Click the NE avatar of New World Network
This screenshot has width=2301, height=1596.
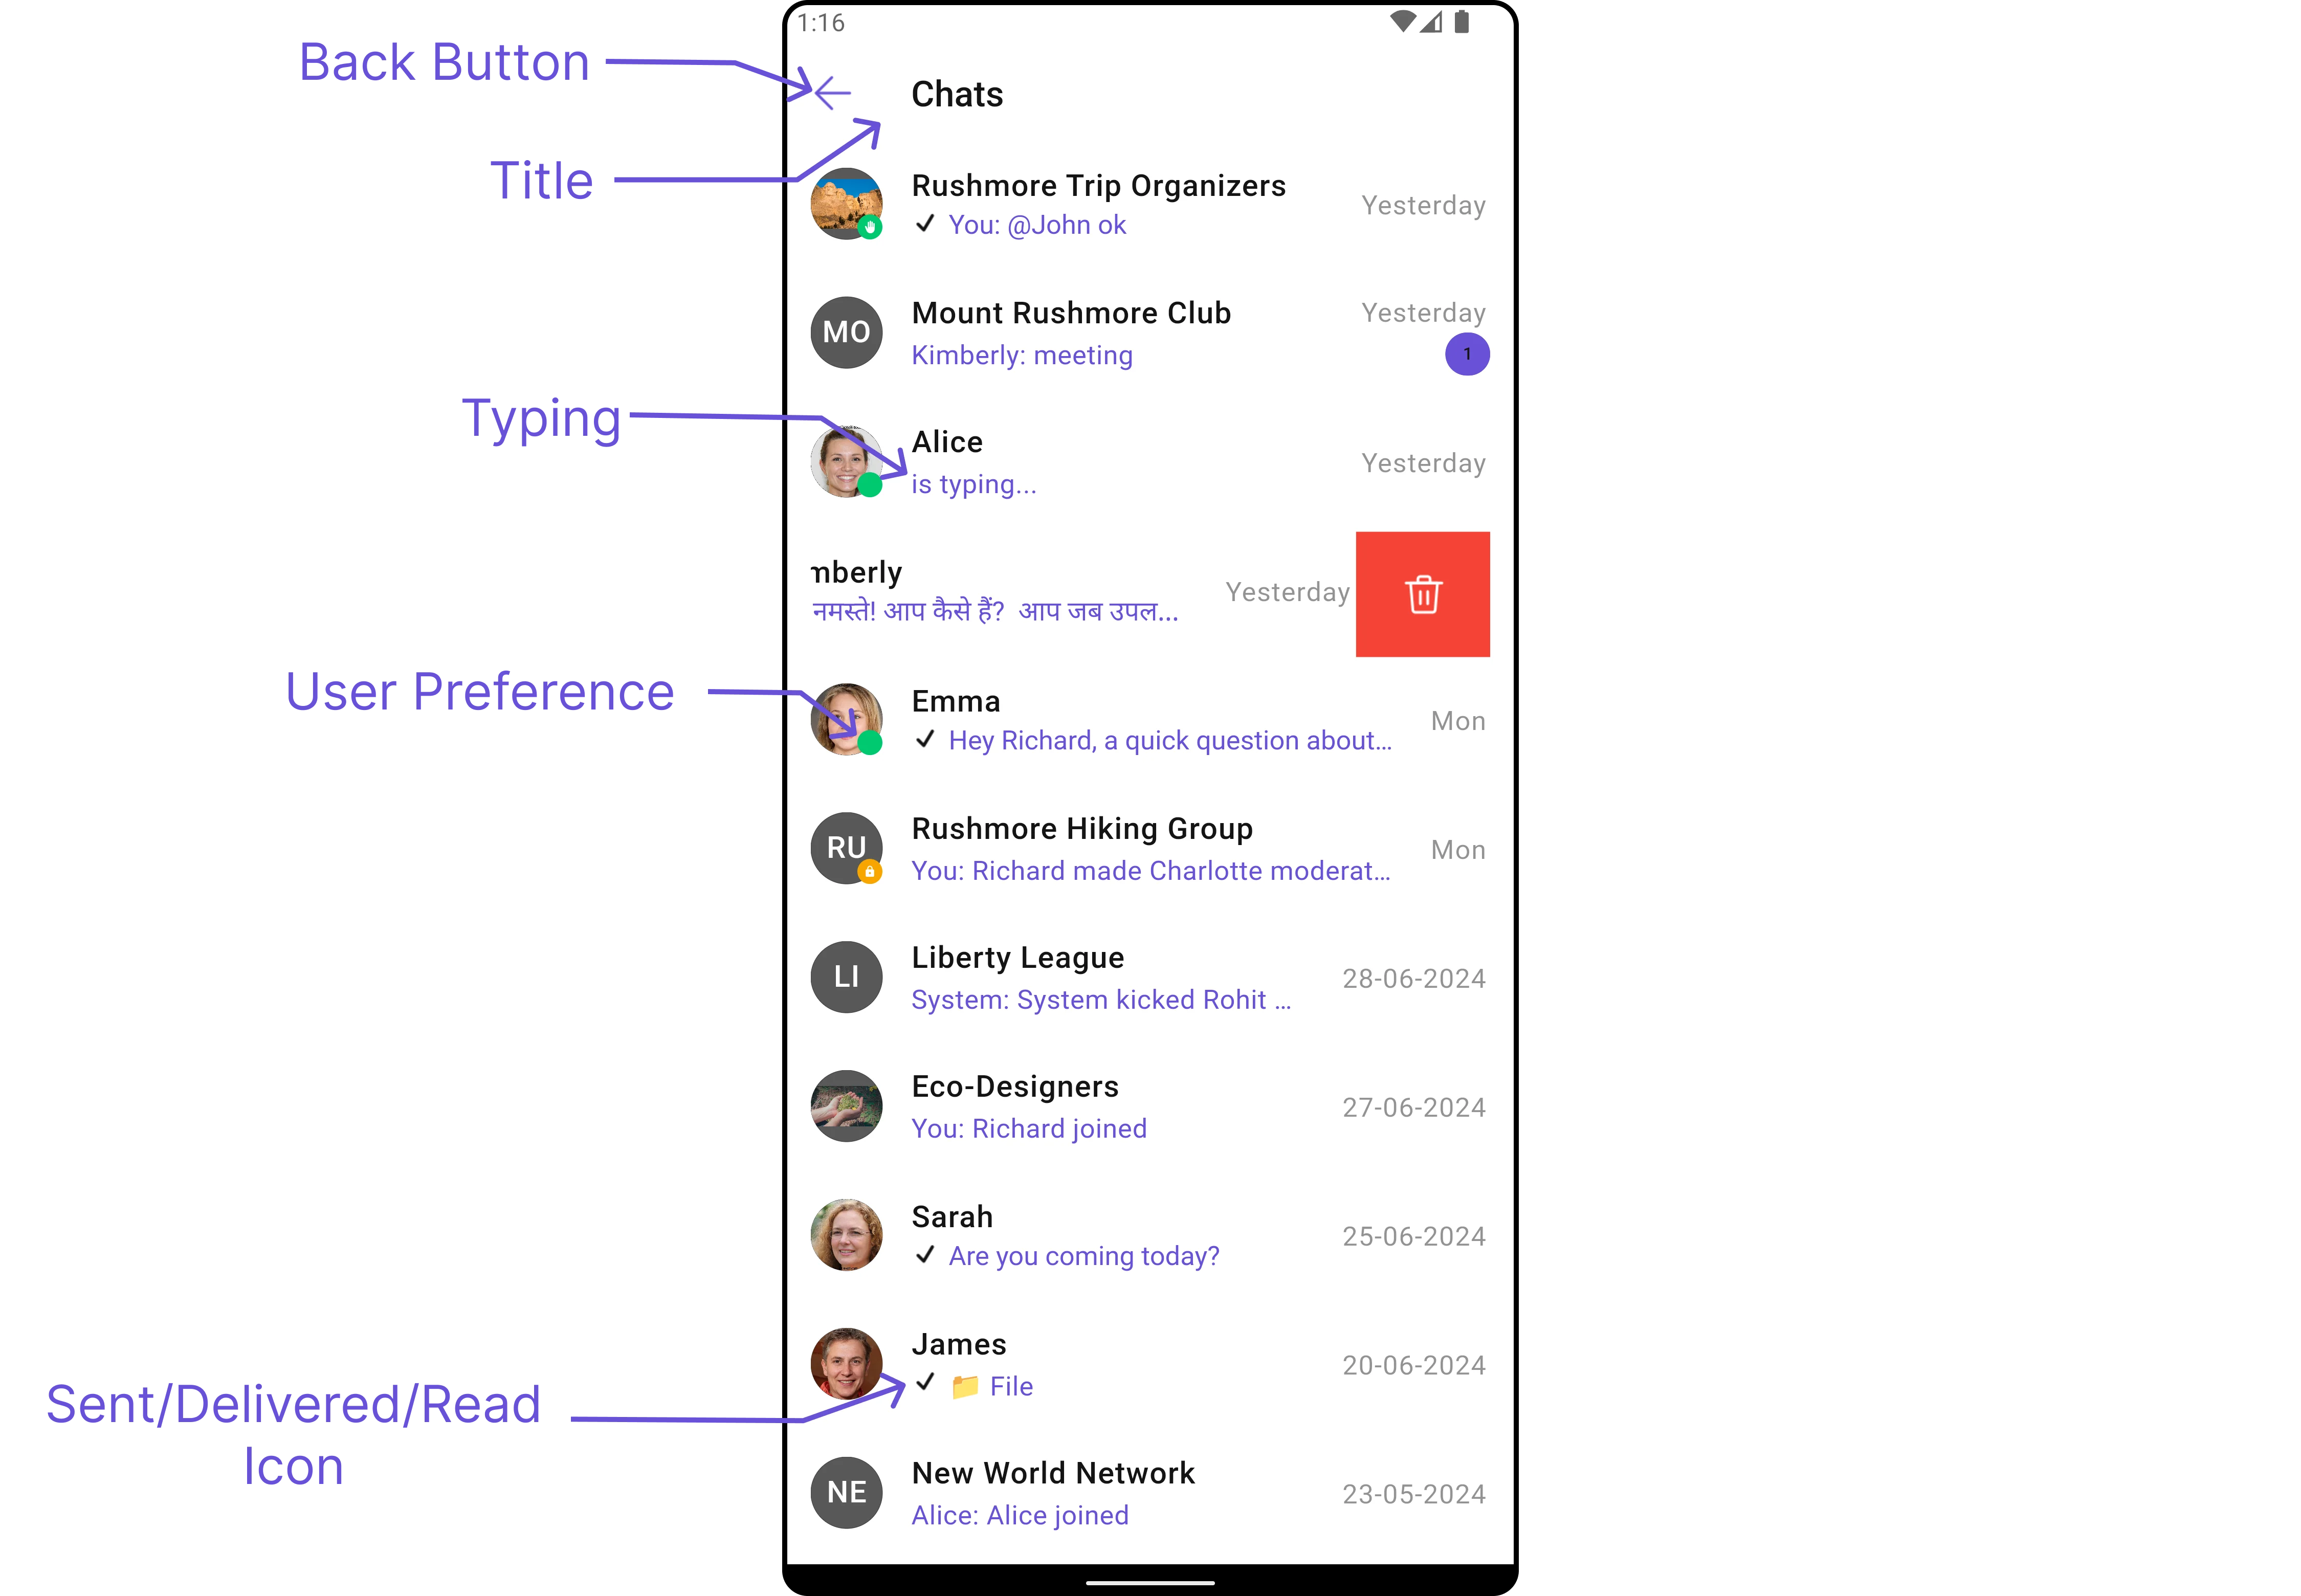pos(846,1492)
